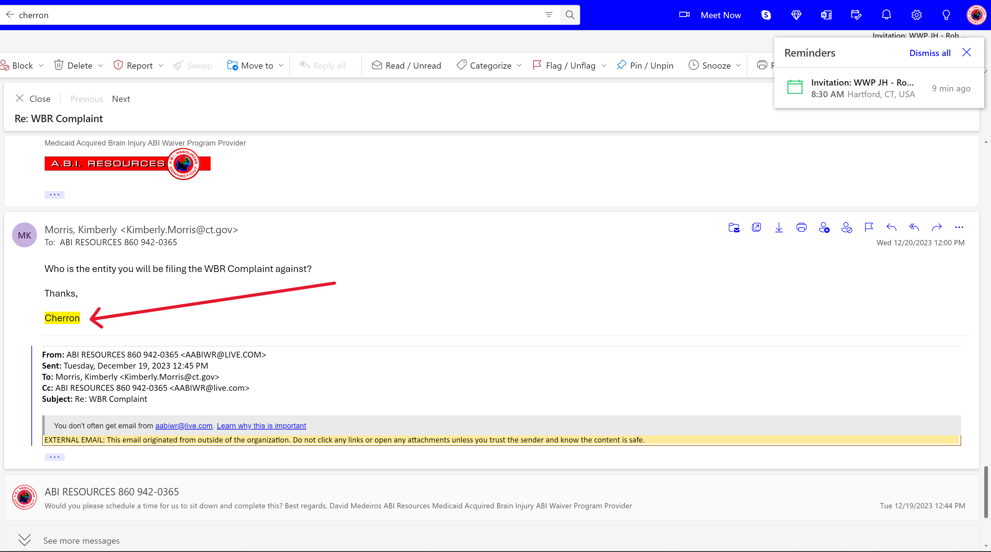Open more actions on Kimberly's message
The image size is (991, 552).
(959, 227)
